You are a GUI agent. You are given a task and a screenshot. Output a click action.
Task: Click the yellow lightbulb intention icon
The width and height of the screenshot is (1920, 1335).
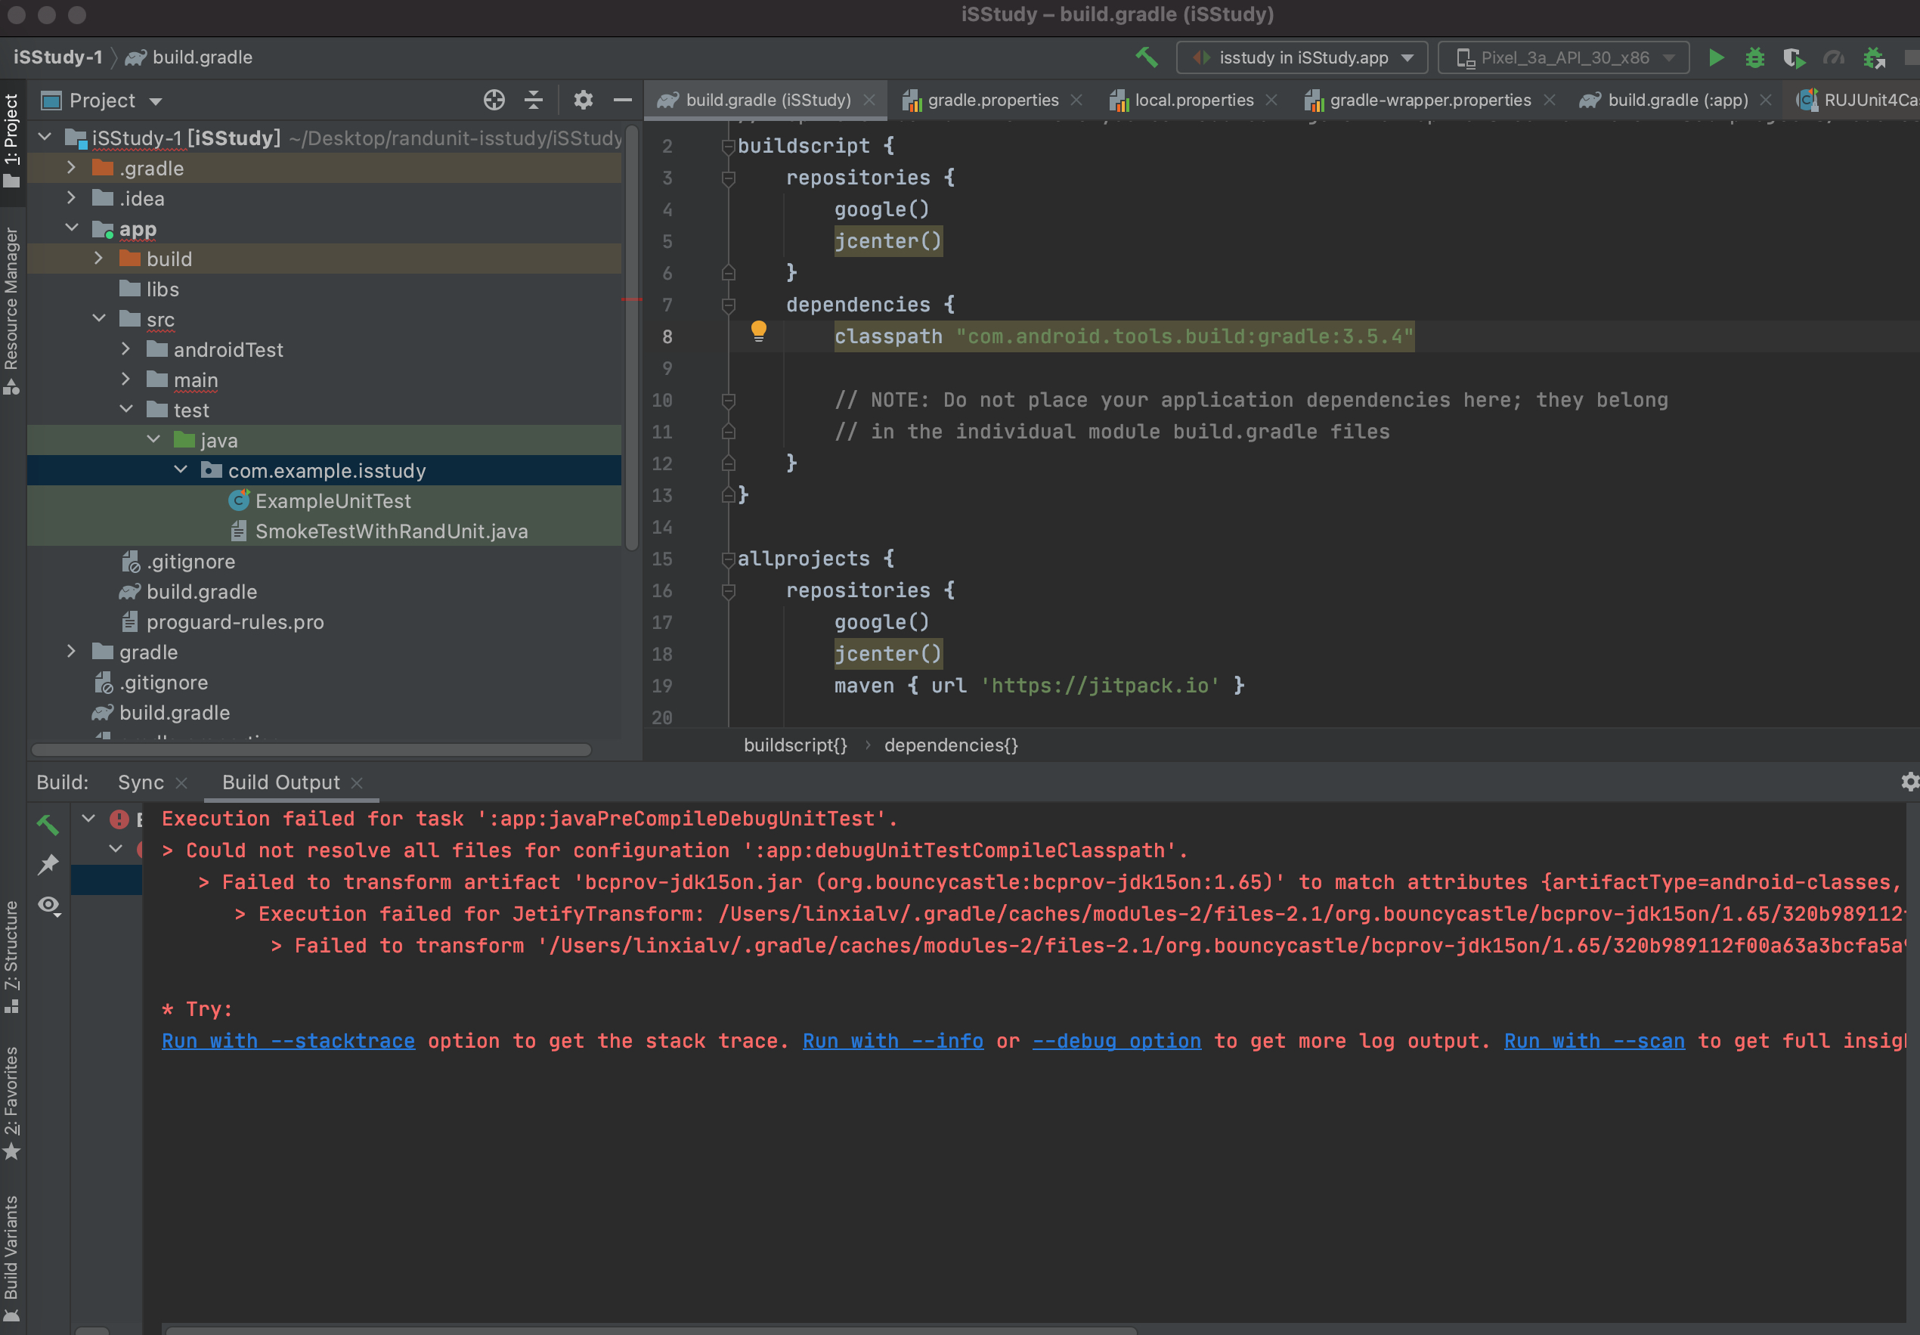click(758, 330)
